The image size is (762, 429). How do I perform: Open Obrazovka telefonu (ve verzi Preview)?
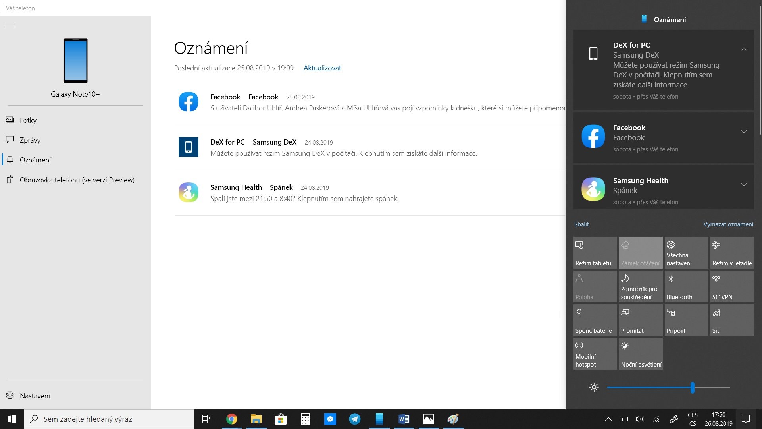coord(75,180)
